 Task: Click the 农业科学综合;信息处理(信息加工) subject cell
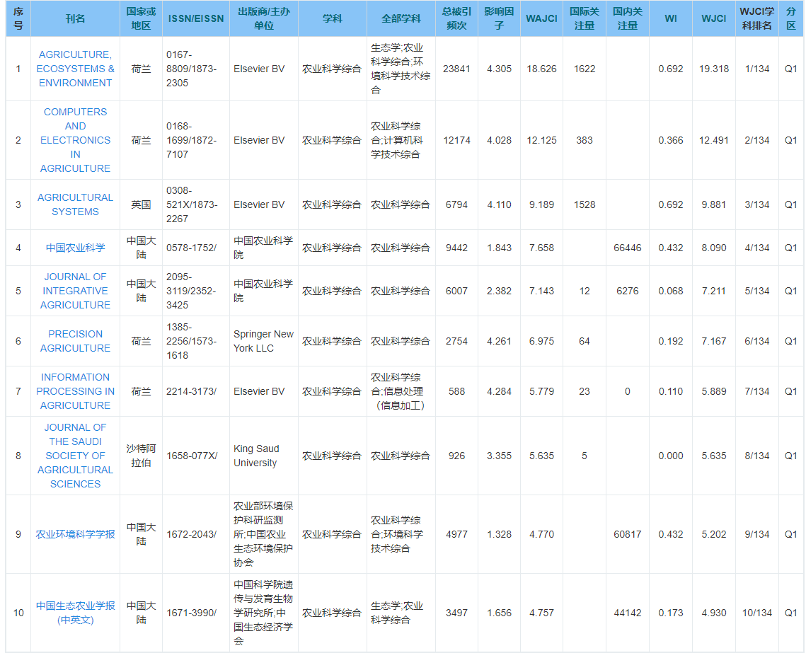pos(401,391)
